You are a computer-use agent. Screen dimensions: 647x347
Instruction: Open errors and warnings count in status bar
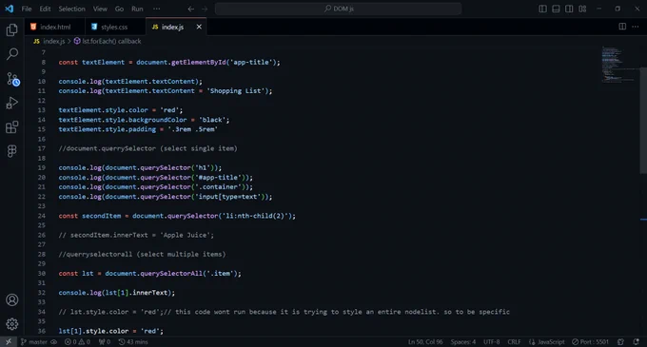point(77,341)
